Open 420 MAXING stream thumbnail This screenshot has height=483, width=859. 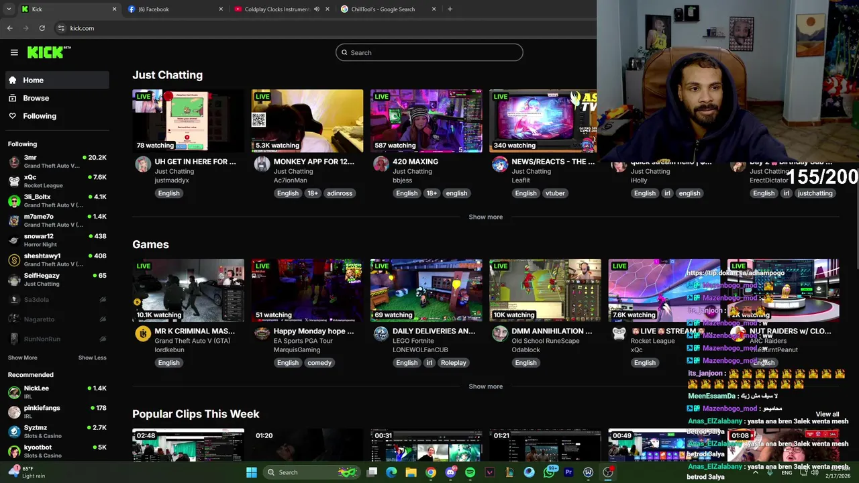[x=426, y=121]
